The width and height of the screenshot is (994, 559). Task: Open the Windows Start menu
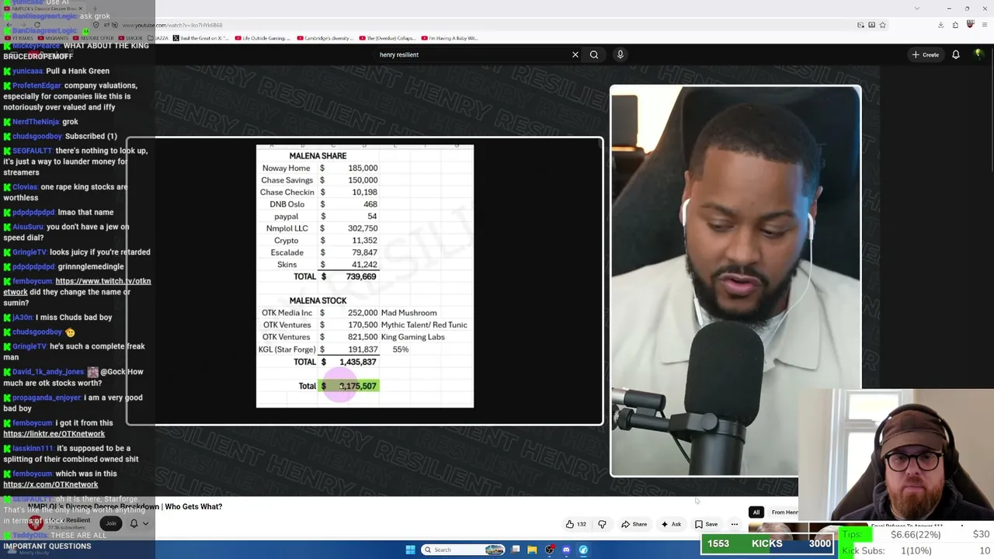tap(410, 550)
